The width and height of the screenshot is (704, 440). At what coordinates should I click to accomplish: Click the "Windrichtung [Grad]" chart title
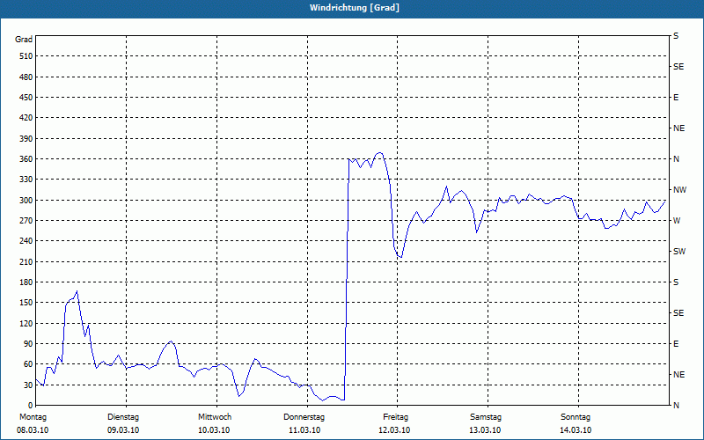(x=355, y=8)
